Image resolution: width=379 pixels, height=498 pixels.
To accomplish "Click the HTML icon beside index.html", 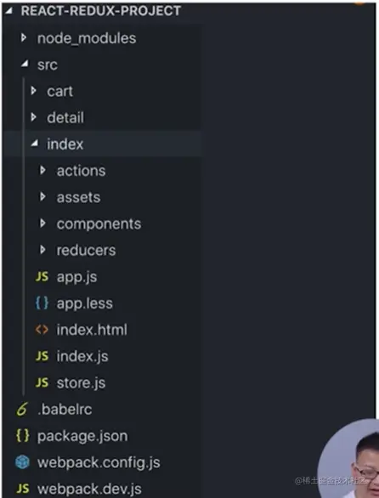I will click(x=42, y=330).
